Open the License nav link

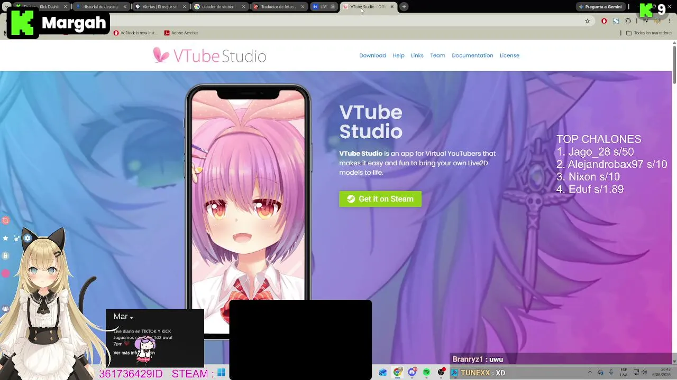[x=509, y=55]
